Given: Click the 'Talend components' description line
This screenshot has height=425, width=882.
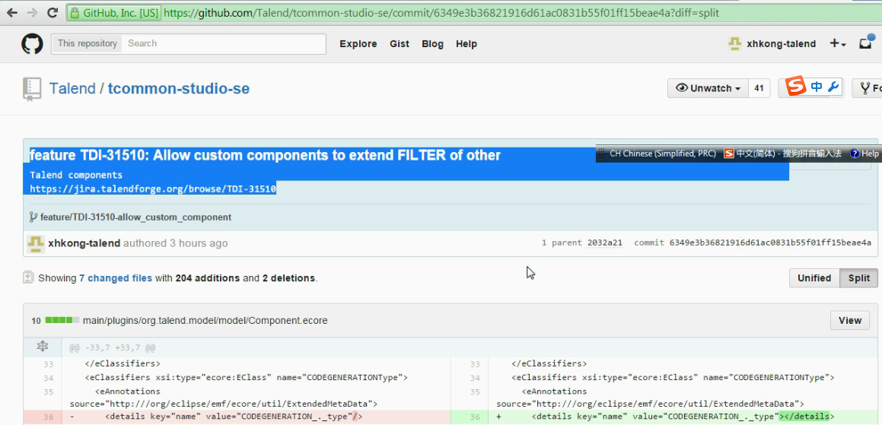Looking at the screenshot, I should 76,175.
